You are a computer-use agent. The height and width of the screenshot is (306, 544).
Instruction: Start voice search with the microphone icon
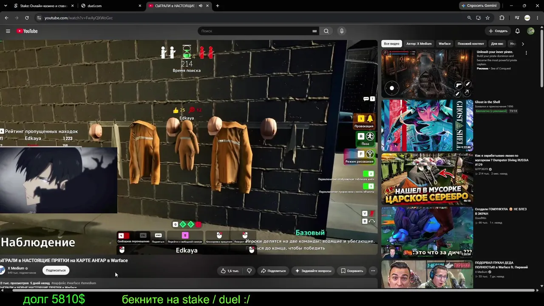point(341,31)
